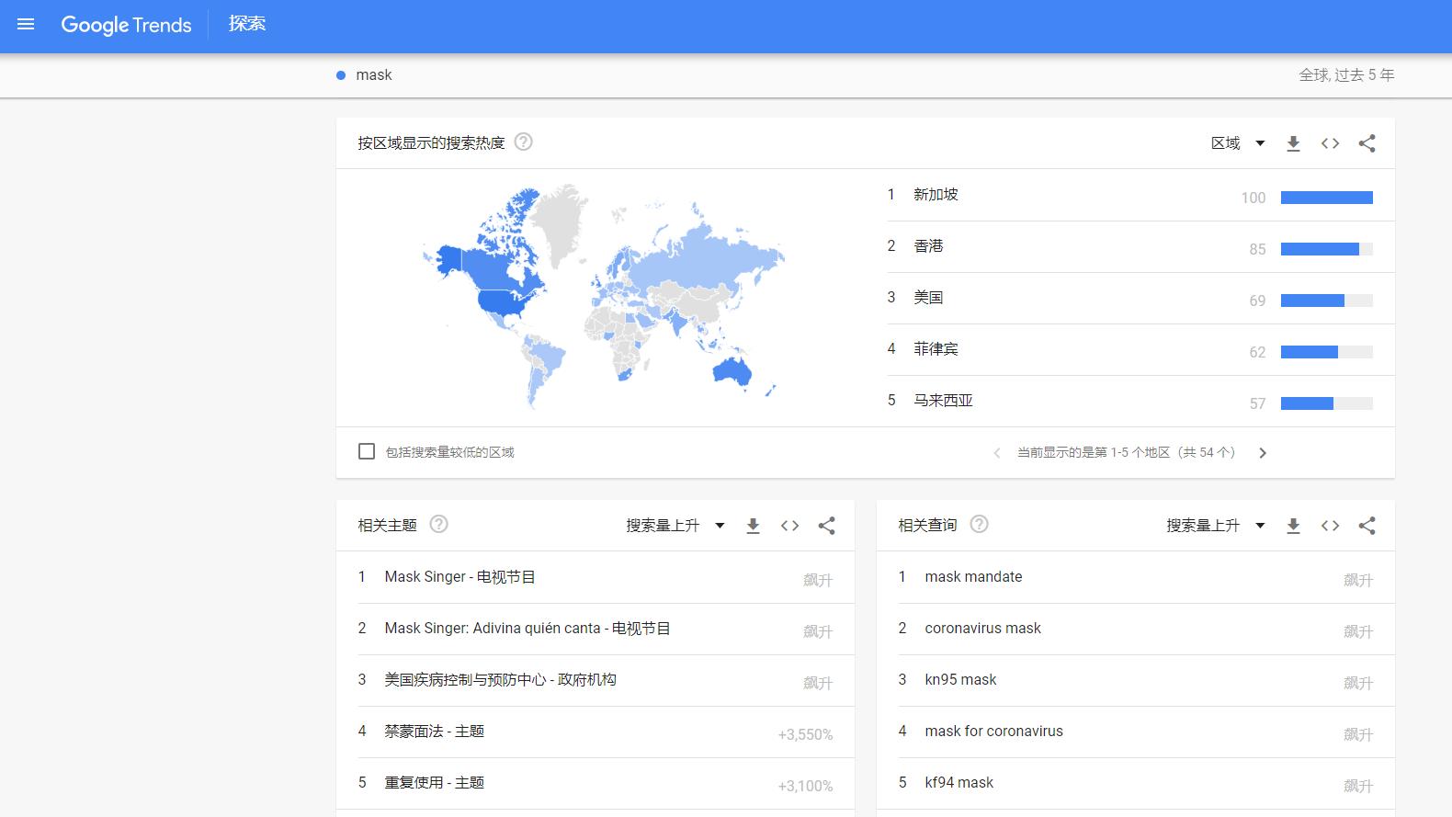Enable 包括搜索量较低的区域 checkbox
The width and height of the screenshot is (1452, 817).
click(x=367, y=452)
